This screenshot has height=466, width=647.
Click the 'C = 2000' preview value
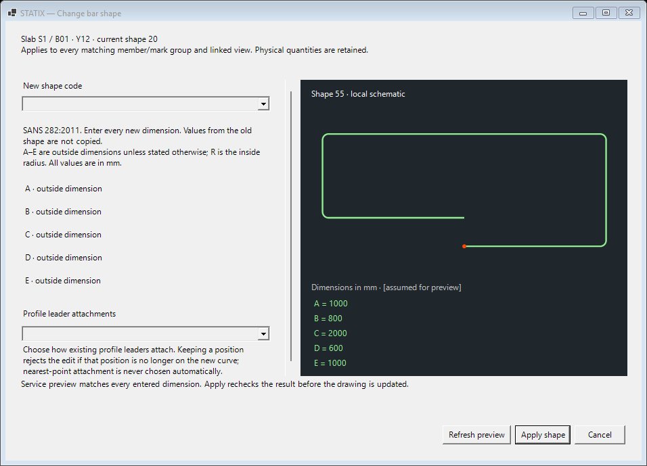pos(330,333)
